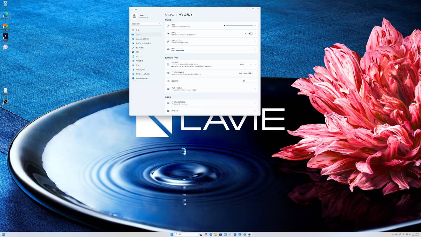Open Accounts (アカウント) settings category
This screenshot has height=237, width=421.
click(146, 57)
